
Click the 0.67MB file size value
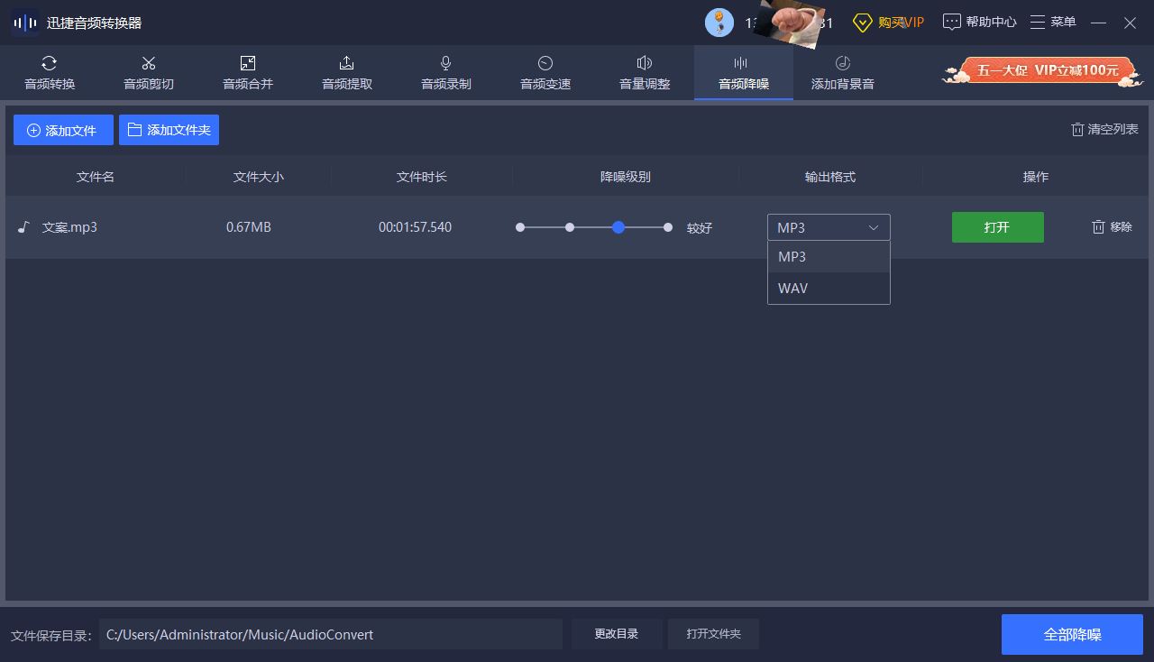tap(249, 227)
